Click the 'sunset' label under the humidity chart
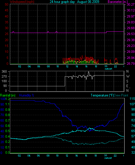 point(108,158)
